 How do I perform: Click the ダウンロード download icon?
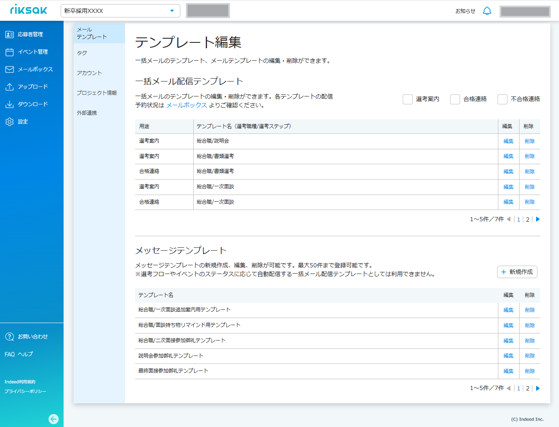10,104
